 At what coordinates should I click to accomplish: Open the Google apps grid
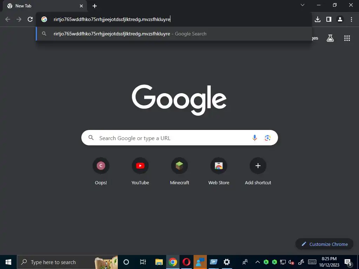point(347,38)
